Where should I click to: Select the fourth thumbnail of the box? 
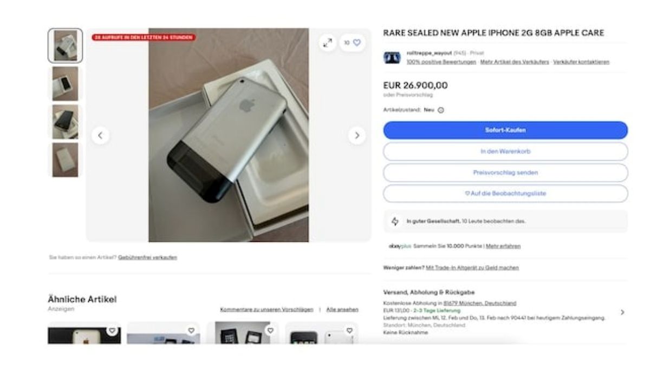[65, 160]
